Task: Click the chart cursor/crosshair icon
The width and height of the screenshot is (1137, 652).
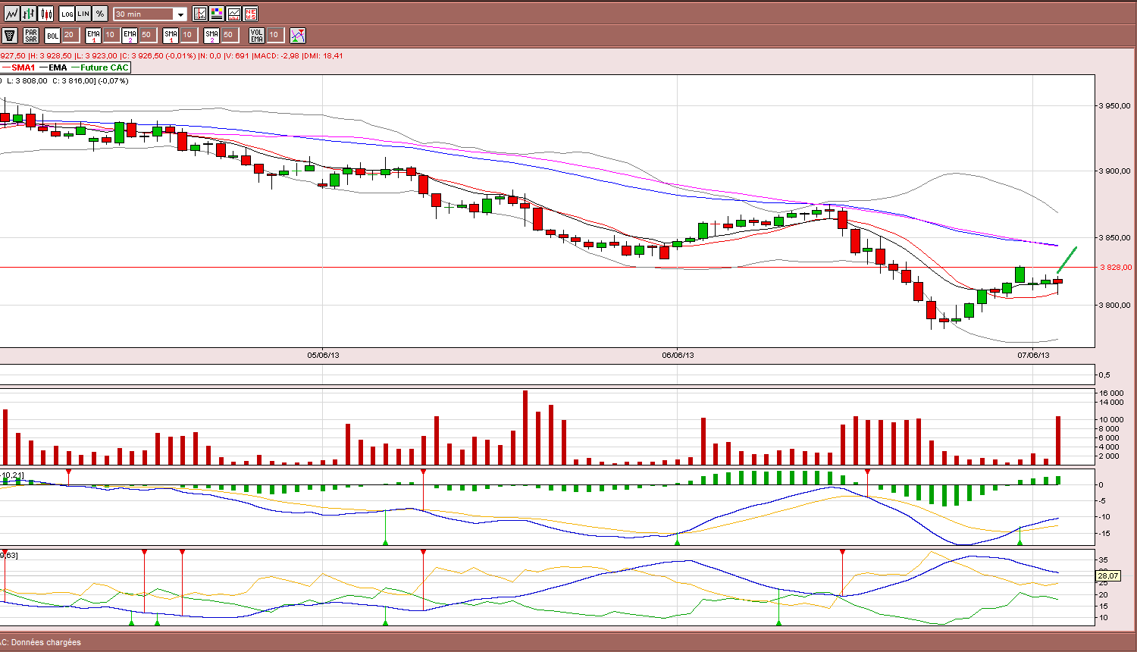Action: click(200, 14)
